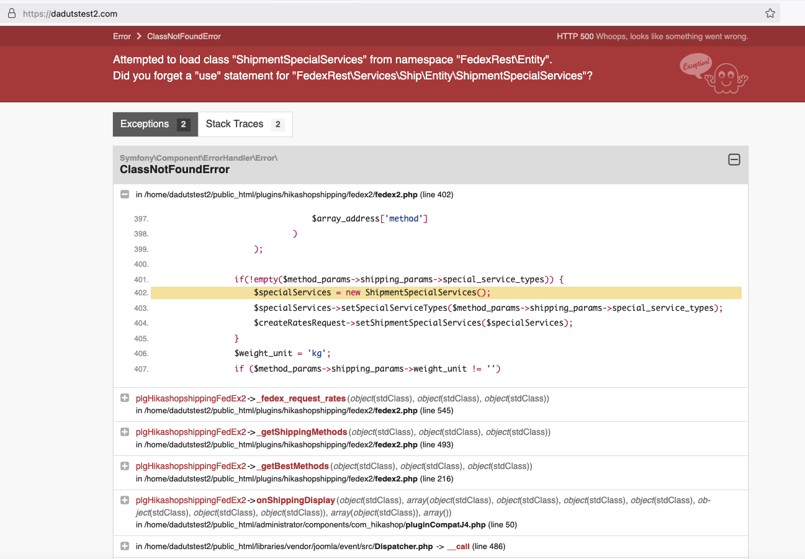This screenshot has width=805, height=559.
Task: Click the "Attempted to load class" error message
Action: point(333,60)
